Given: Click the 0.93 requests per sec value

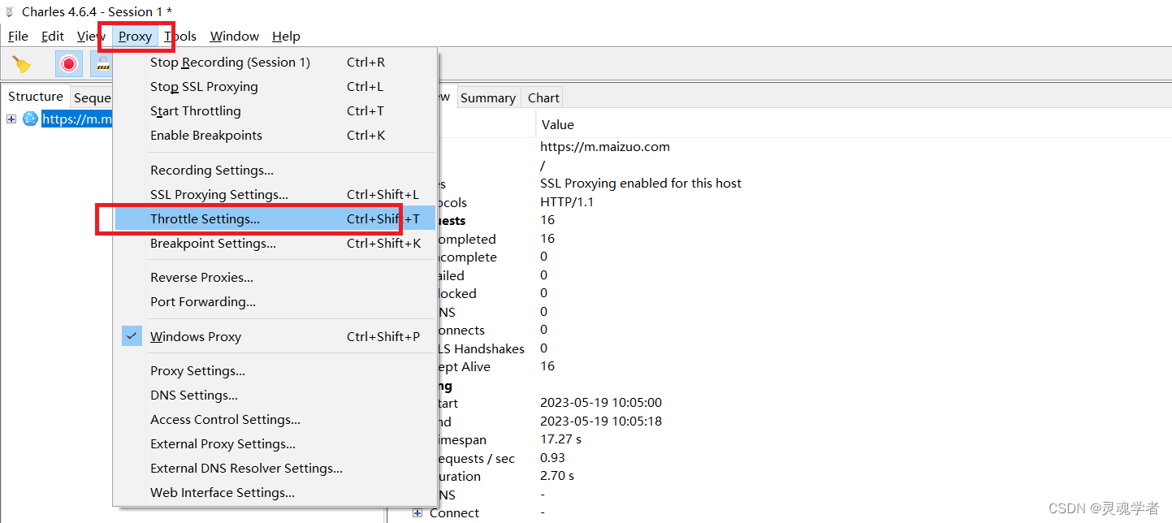Looking at the screenshot, I should click(551, 458).
